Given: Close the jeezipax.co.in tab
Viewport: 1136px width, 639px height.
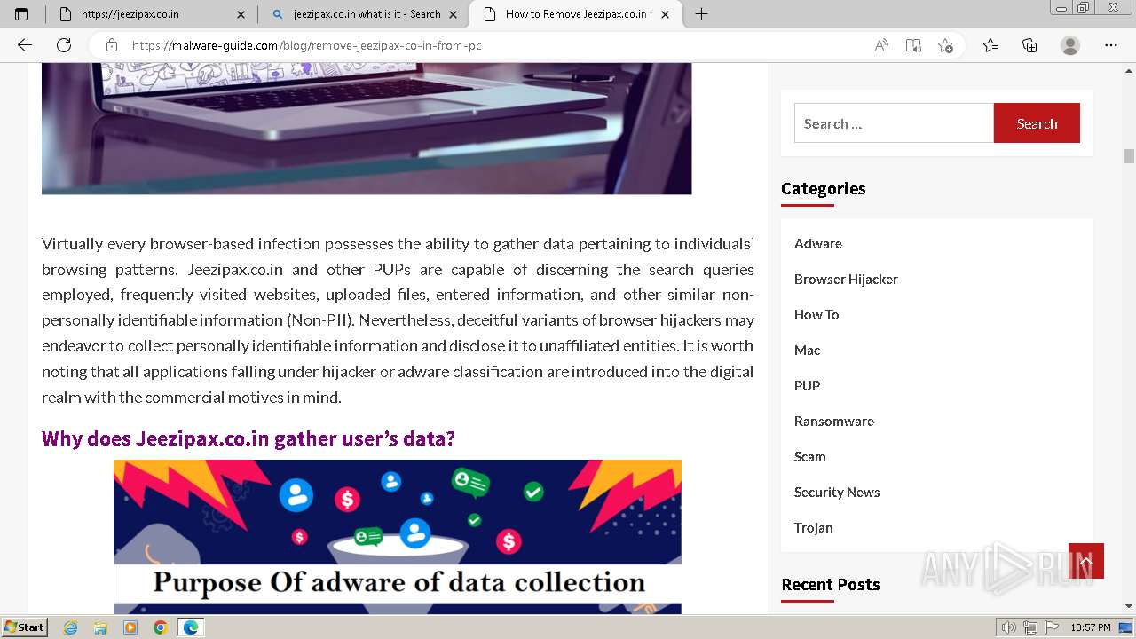Looking at the screenshot, I should 241,14.
